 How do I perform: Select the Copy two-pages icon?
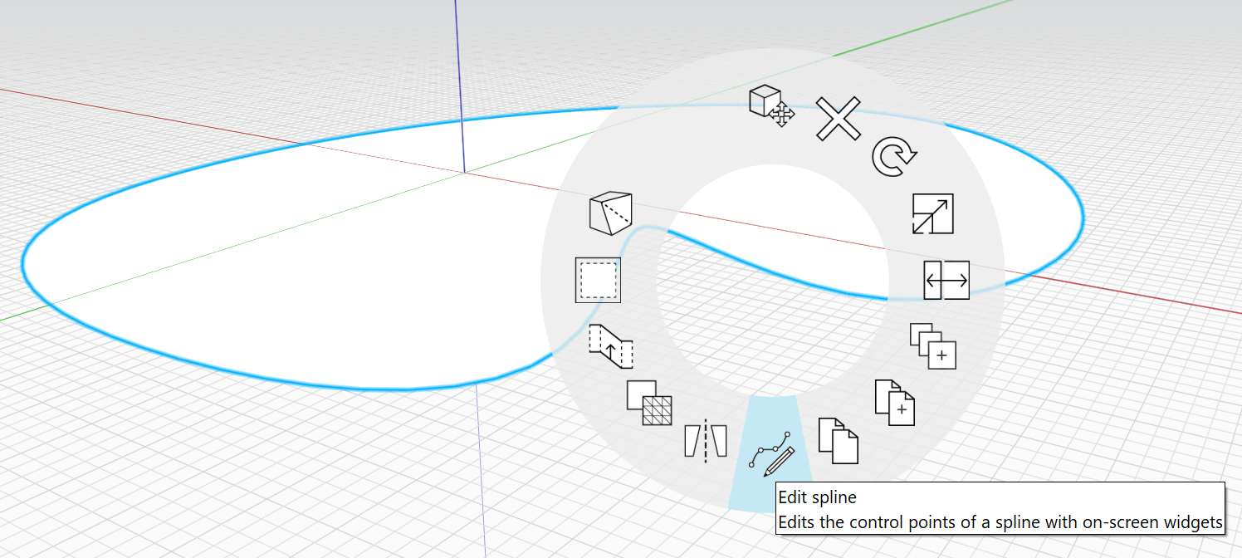(x=839, y=440)
